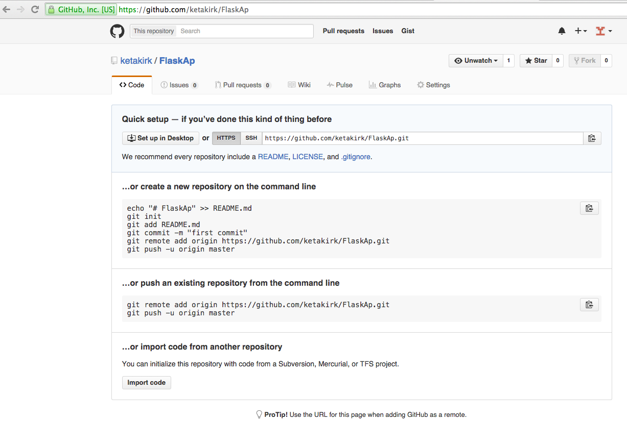This screenshot has width=627, height=422.
Task: Open Issues in top navigation
Action: coord(383,31)
